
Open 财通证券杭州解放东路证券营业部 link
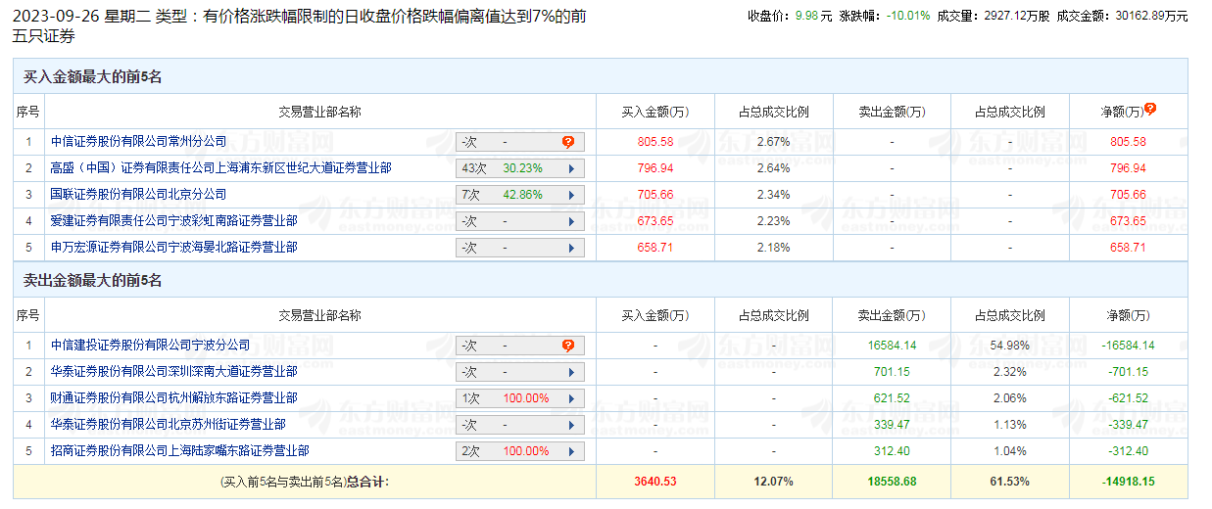click(173, 398)
